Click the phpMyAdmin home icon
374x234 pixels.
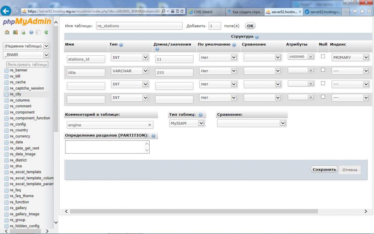[x=7, y=32]
